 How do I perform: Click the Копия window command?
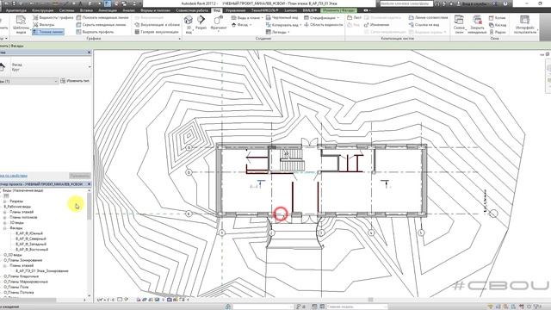(x=498, y=18)
